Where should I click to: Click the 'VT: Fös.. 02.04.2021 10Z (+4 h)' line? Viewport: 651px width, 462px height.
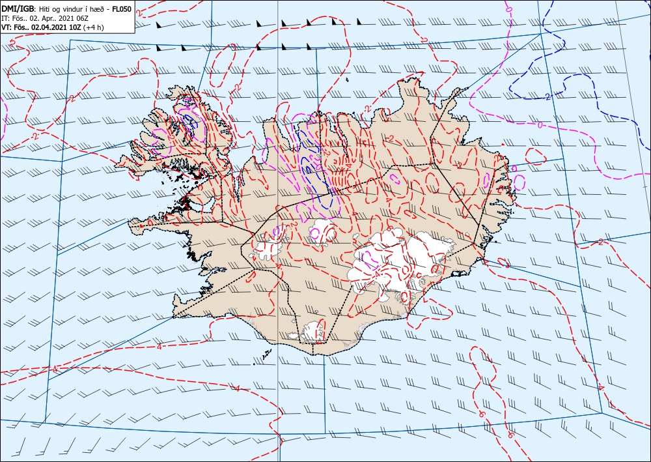point(53,27)
